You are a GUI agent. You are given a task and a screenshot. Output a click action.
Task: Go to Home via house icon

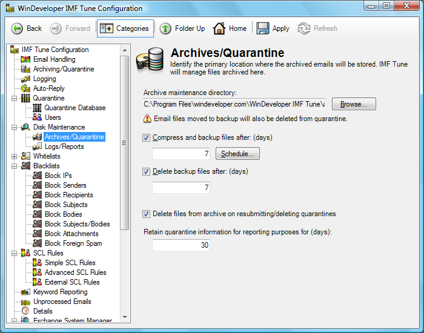pyautogui.click(x=219, y=28)
